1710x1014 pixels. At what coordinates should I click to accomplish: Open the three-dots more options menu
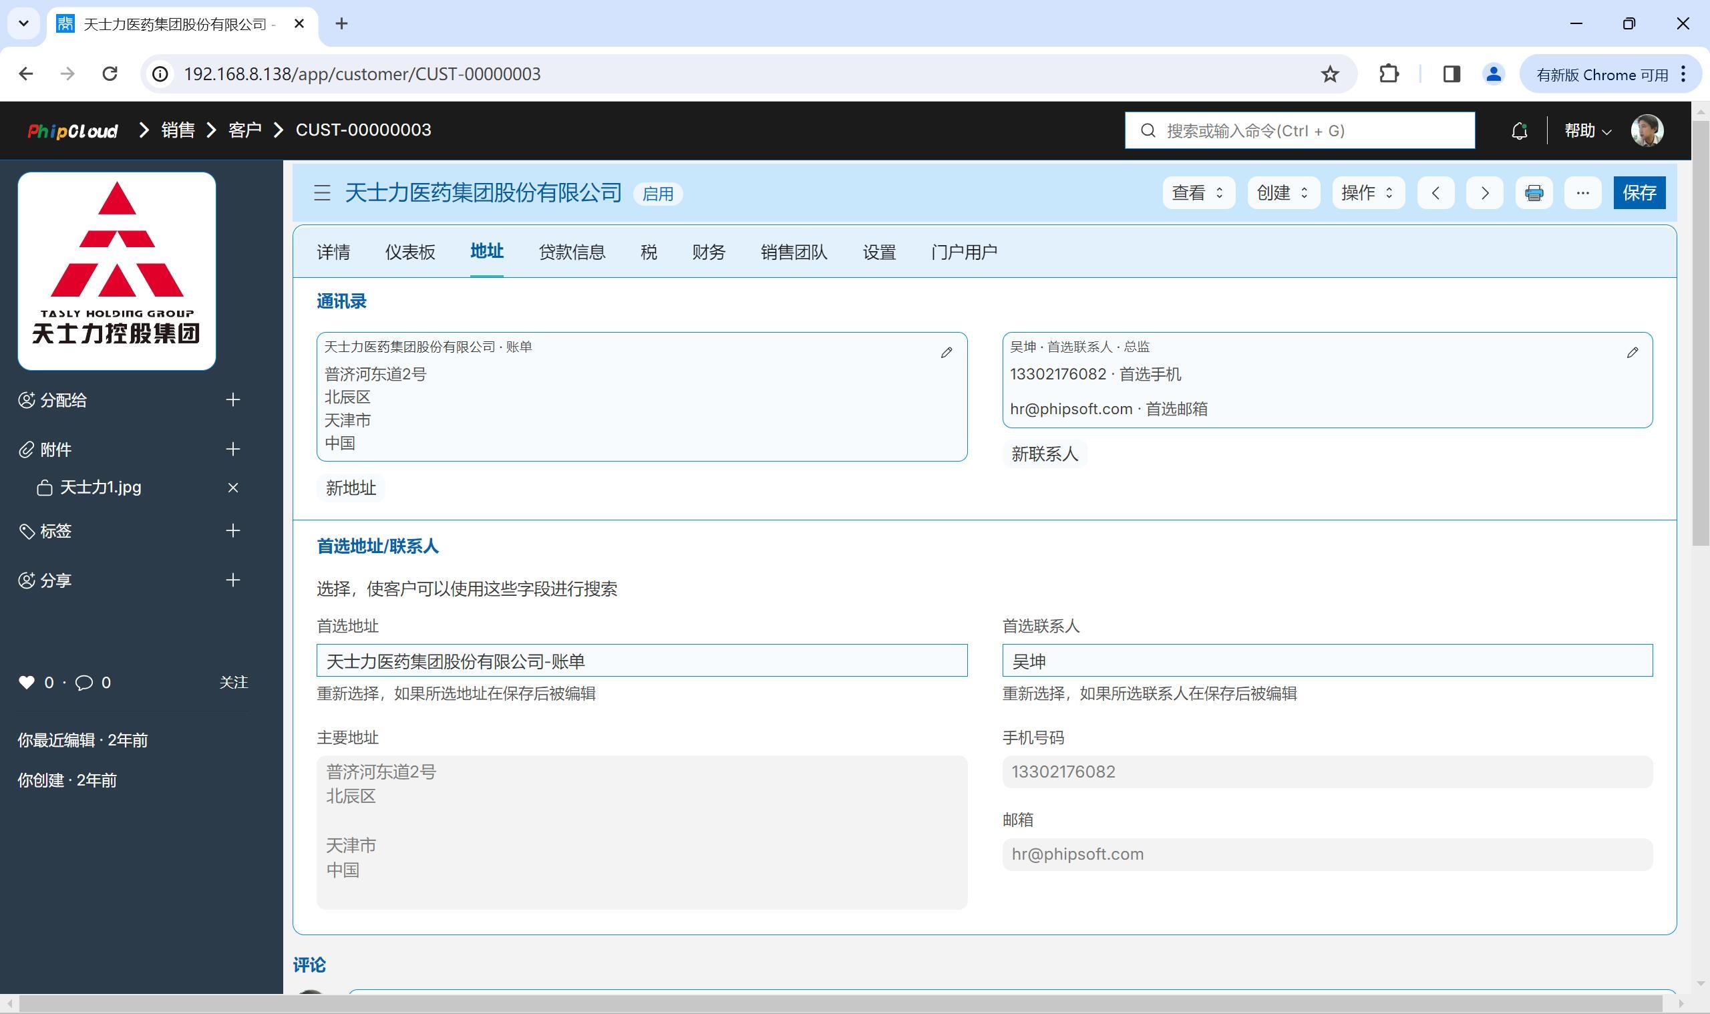tap(1582, 192)
